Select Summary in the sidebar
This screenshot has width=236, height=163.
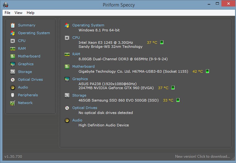(27, 25)
